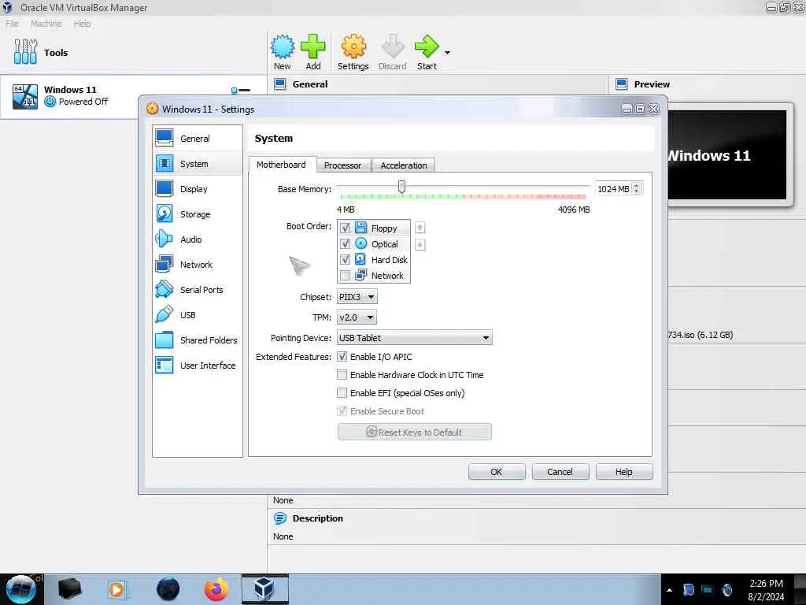Toggle Enable I/O APIC checkbox
Screen dimensions: 806x605
pyautogui.click(x=342, y=357)
